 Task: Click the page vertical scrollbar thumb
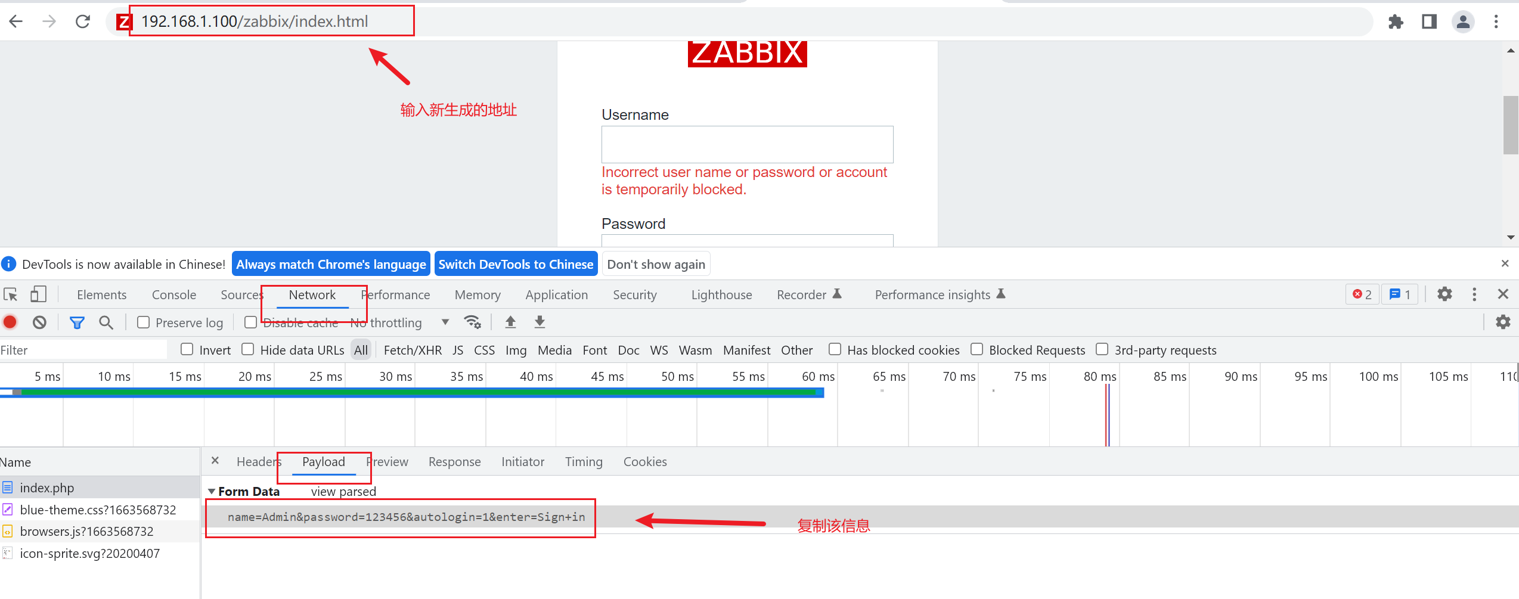click(1511, 125)
